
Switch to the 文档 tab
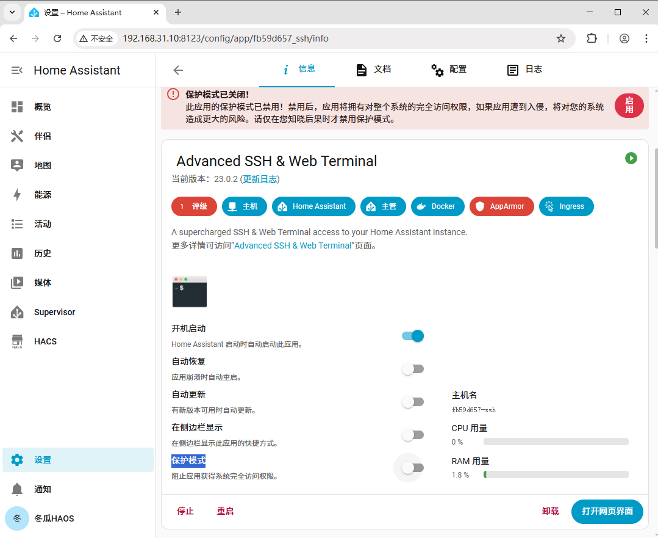(x=373, y=70)
